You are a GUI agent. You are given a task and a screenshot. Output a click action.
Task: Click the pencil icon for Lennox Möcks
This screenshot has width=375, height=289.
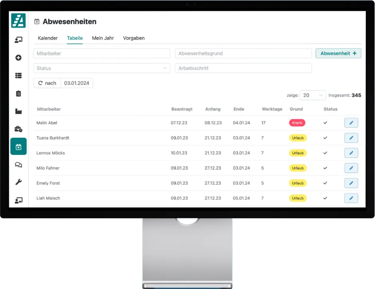tap(351, 153)
